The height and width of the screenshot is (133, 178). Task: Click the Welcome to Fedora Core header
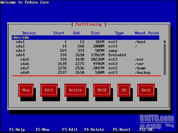click(25, 2)
